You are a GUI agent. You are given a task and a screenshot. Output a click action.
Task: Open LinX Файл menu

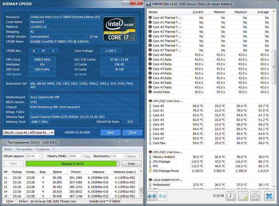click(x=8, y=149)
